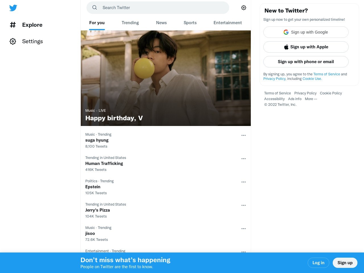Image resolution: width=364 pixels, height=273 pixels.
Task: Open the footer Privacy Policy link
Action: point(305,93)
